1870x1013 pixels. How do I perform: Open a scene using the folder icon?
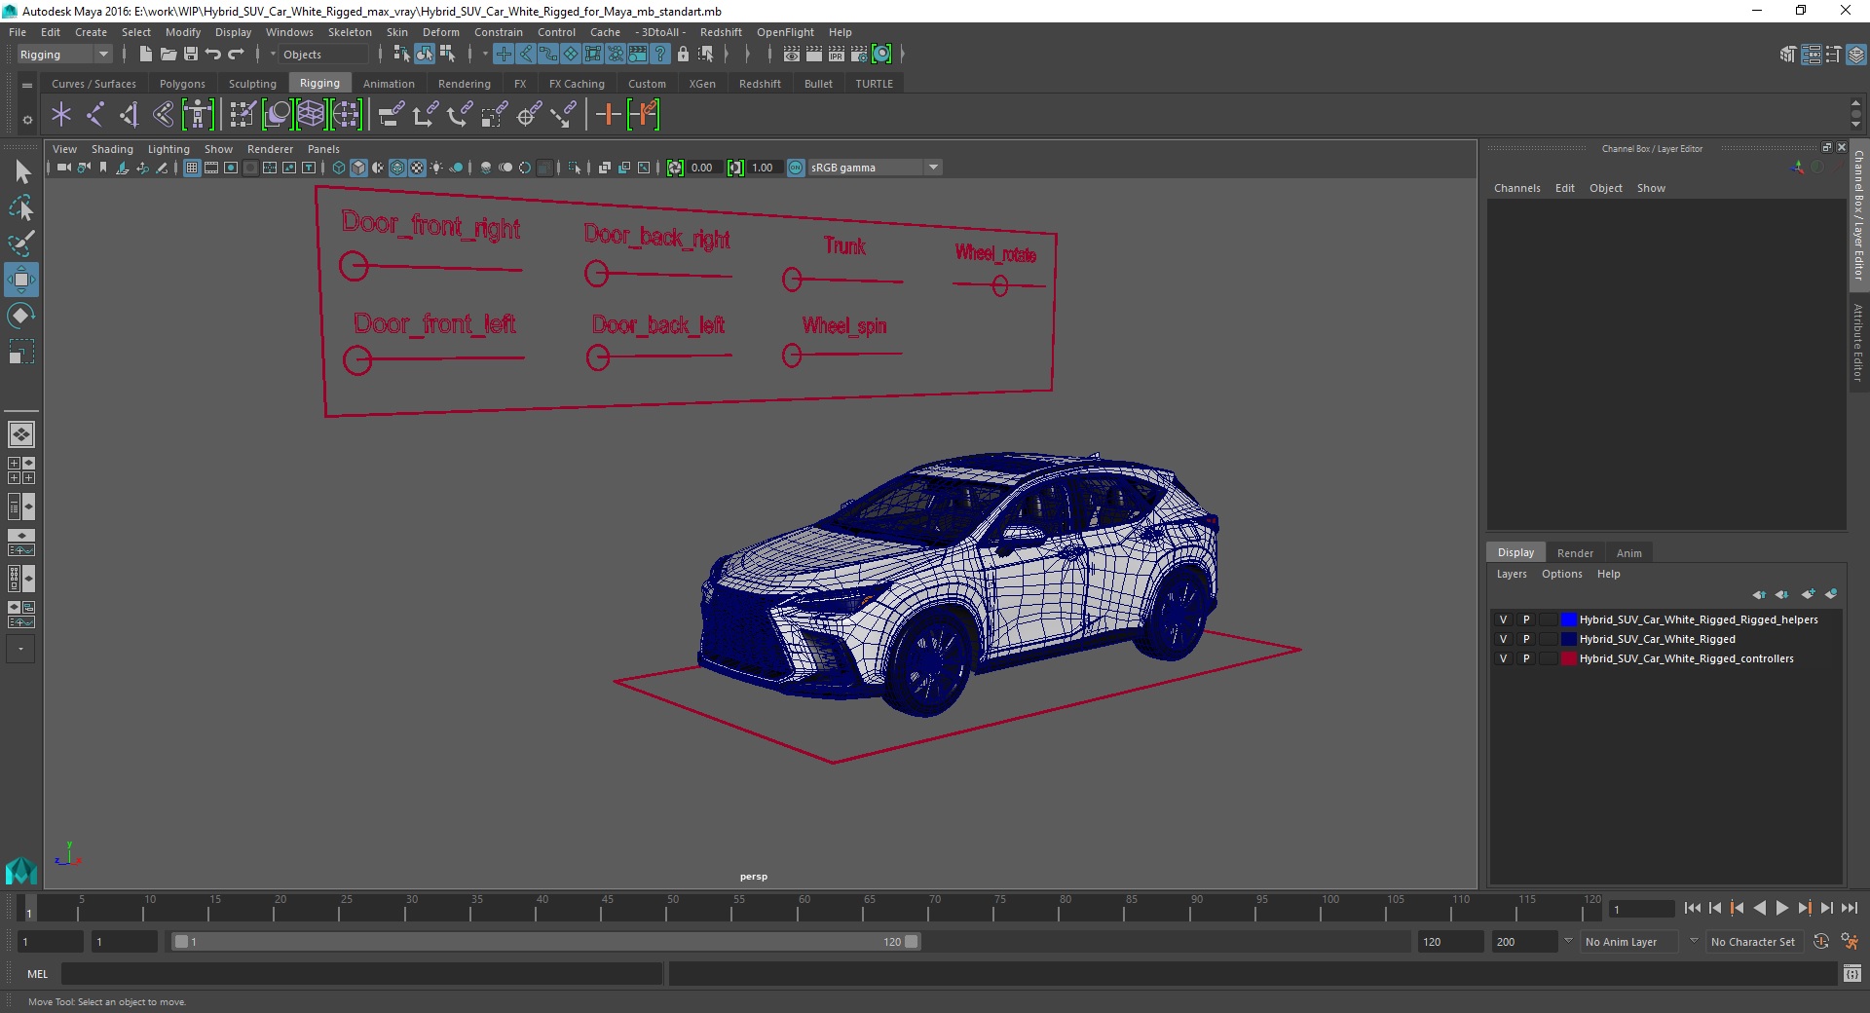click(168, 55)
